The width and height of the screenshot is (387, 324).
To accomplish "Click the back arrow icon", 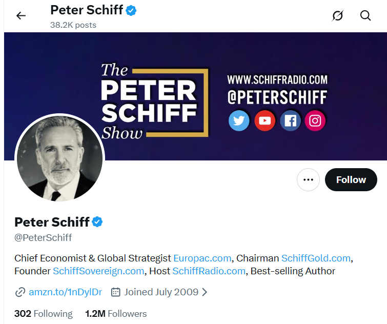I will tap(21, 16).
